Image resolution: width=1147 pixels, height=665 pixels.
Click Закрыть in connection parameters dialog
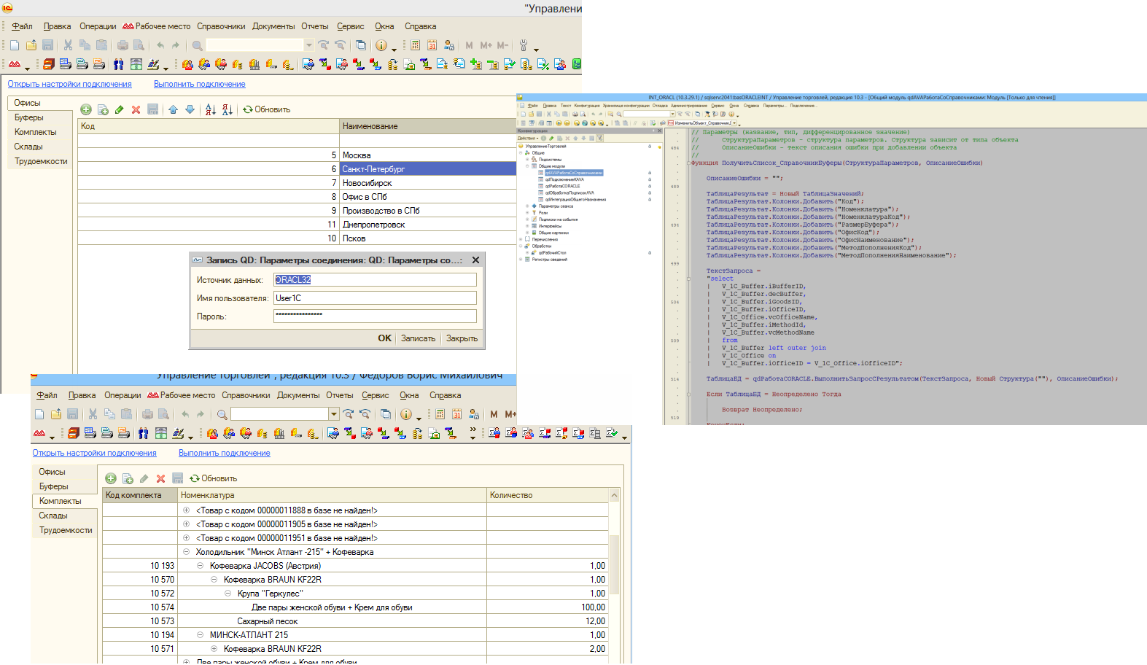(x=462, y=338)
